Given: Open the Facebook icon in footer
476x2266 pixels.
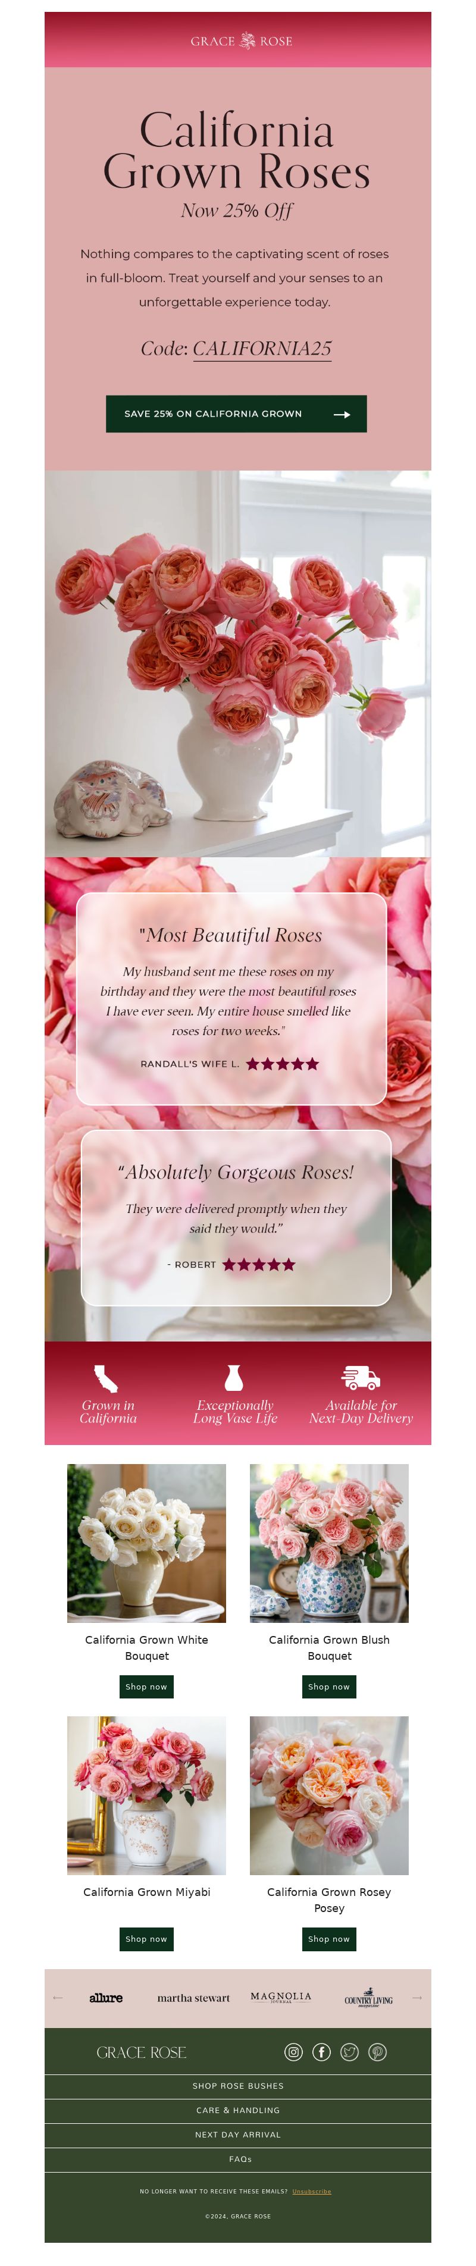Looking at the screenshot, I should 321,2051.
